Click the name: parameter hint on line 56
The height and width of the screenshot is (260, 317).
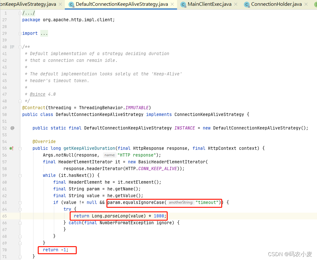tap(110, 155)
